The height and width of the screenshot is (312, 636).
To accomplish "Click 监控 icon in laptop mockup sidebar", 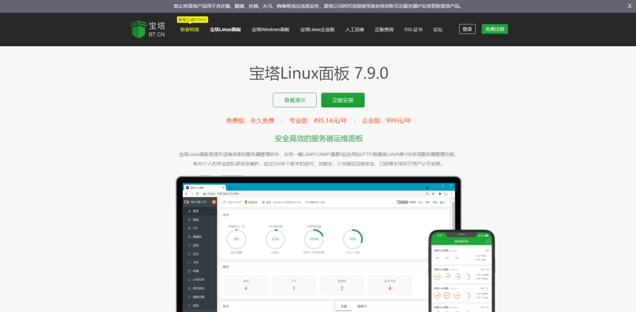I will (x=189, y=245).
